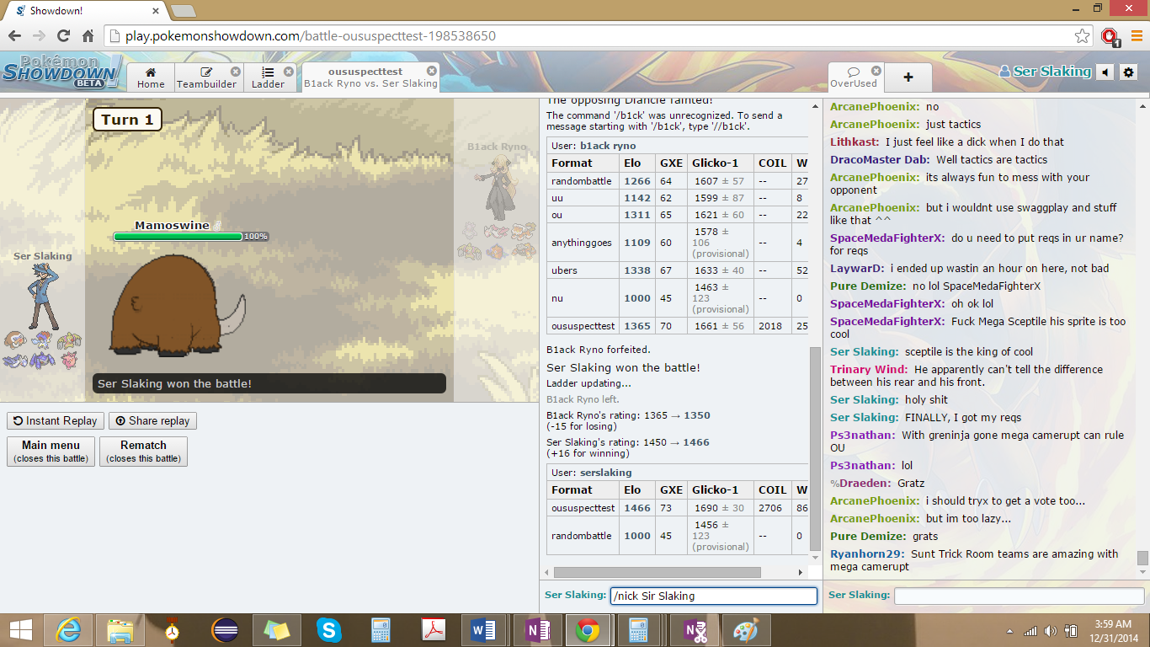
Task: Click the Pokémon Showdown logo
Action: point(61,72)
